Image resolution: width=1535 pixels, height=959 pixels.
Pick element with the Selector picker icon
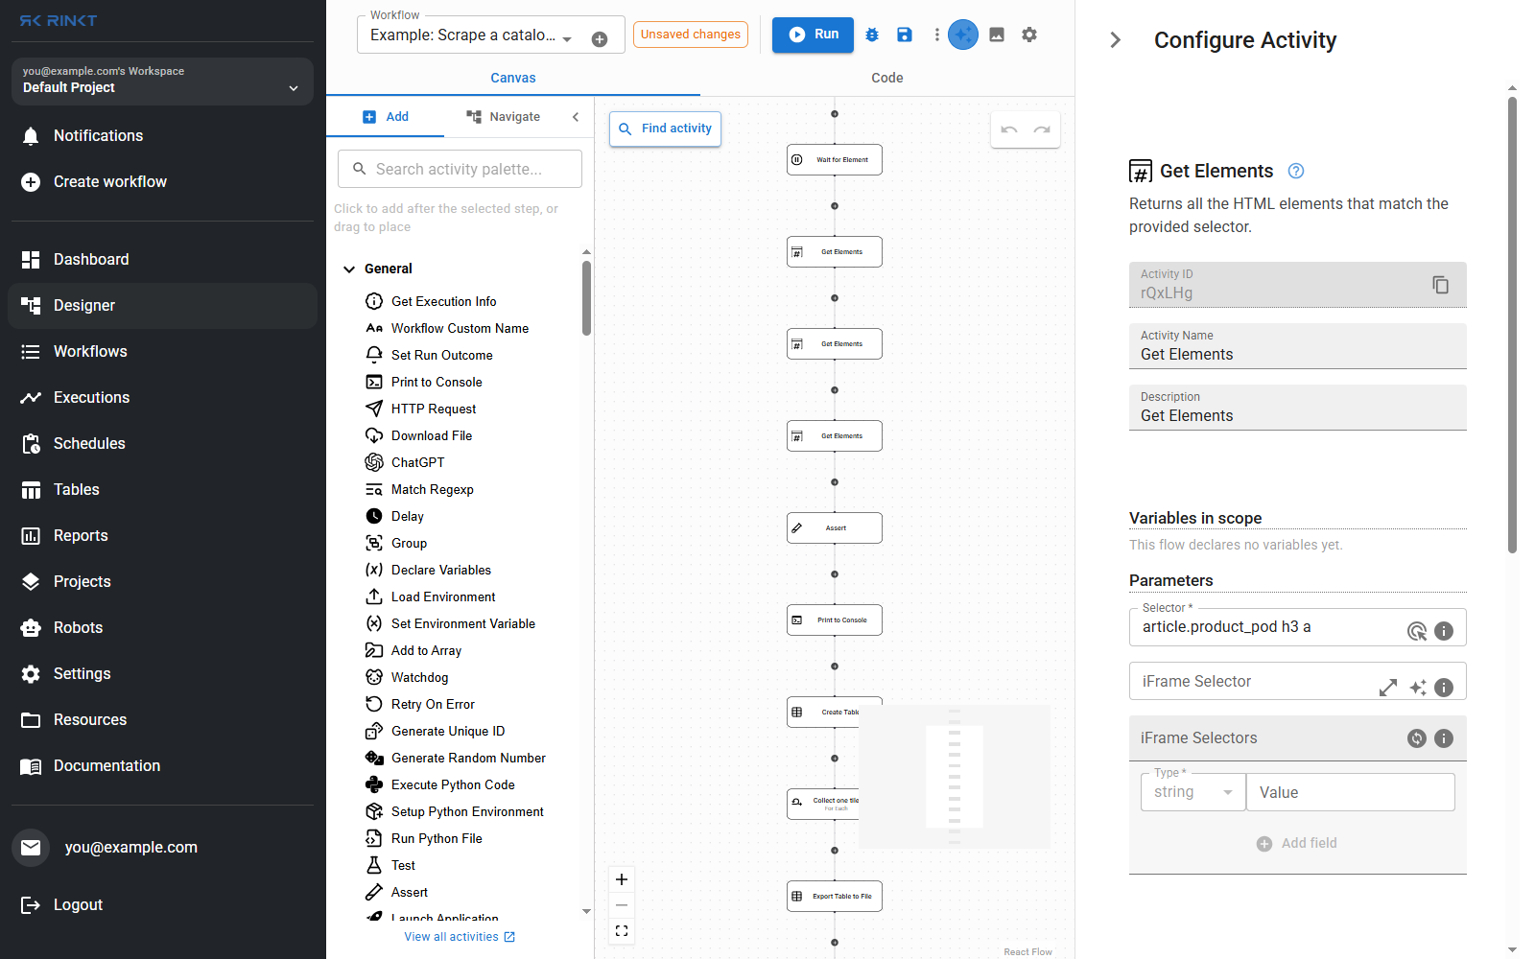[x=1417, y=631]
